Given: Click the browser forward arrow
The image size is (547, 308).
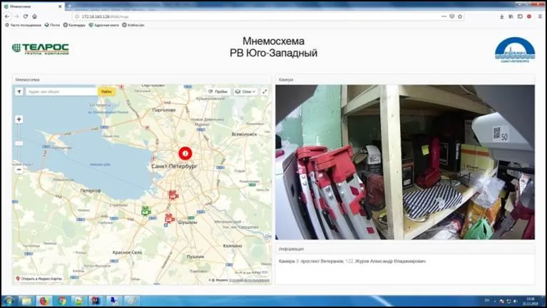Looking at the screenshot, I should tap(16, 16).
